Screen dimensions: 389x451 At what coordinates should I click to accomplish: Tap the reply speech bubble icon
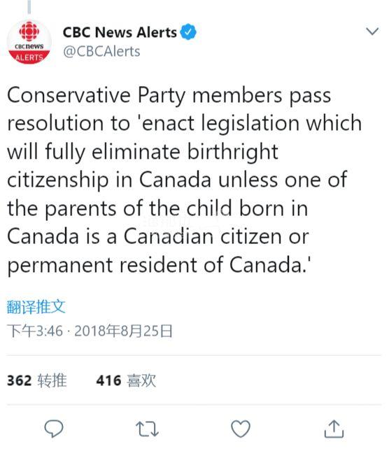pyautogui.click(x=54, y=429)
